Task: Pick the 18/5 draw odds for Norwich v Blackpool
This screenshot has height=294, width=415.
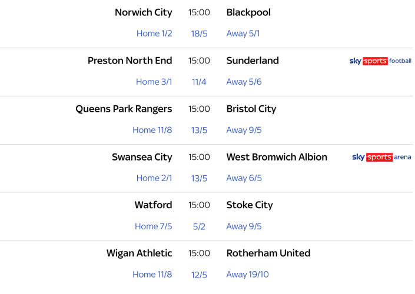Action: [x=199, y=34]
